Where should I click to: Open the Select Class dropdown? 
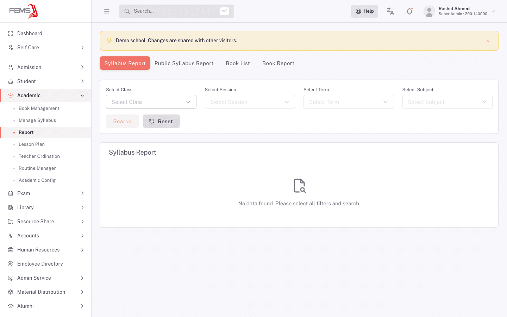151,102
